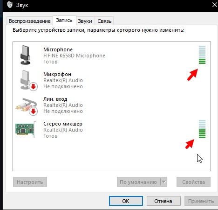
Task: Close the Звук dialog window
Action: pyautogui.click(x=215, y=5)
